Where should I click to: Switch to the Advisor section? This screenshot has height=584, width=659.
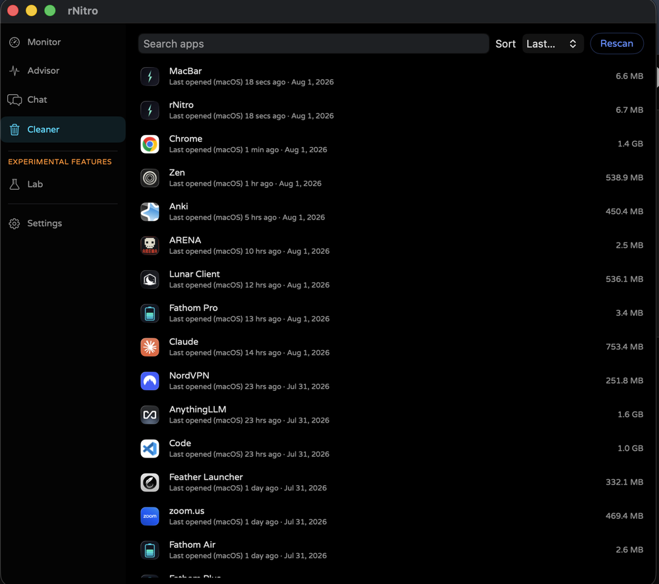(x=63, y=71)
